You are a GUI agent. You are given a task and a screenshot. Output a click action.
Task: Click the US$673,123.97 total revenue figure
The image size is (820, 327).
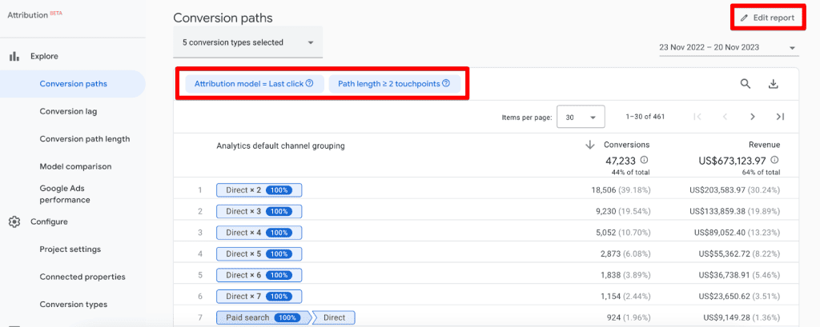click(x=734, y=161)
